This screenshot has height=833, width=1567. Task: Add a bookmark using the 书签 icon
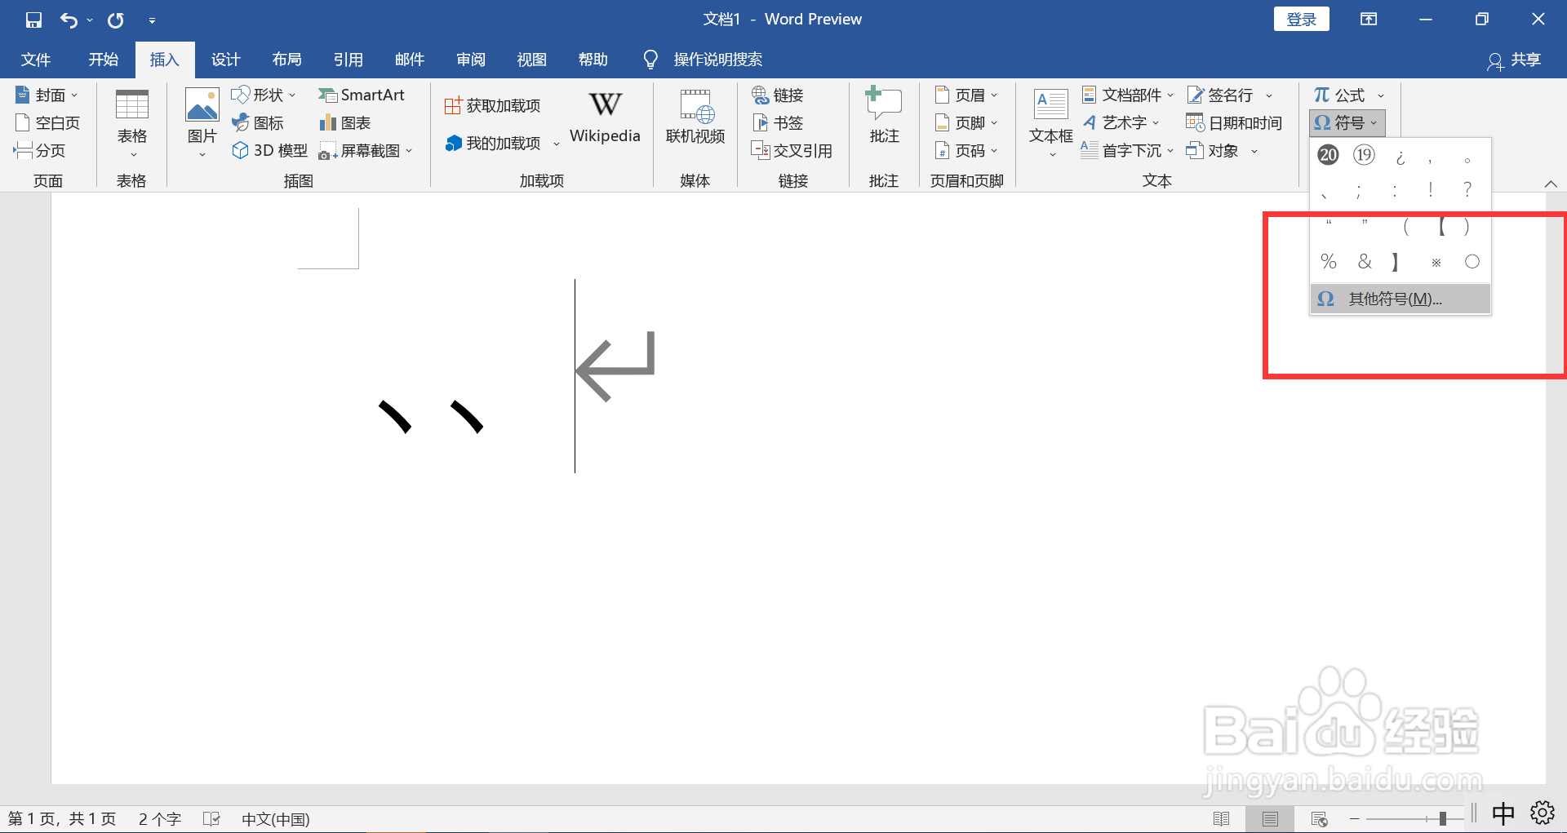coord(777,122)
